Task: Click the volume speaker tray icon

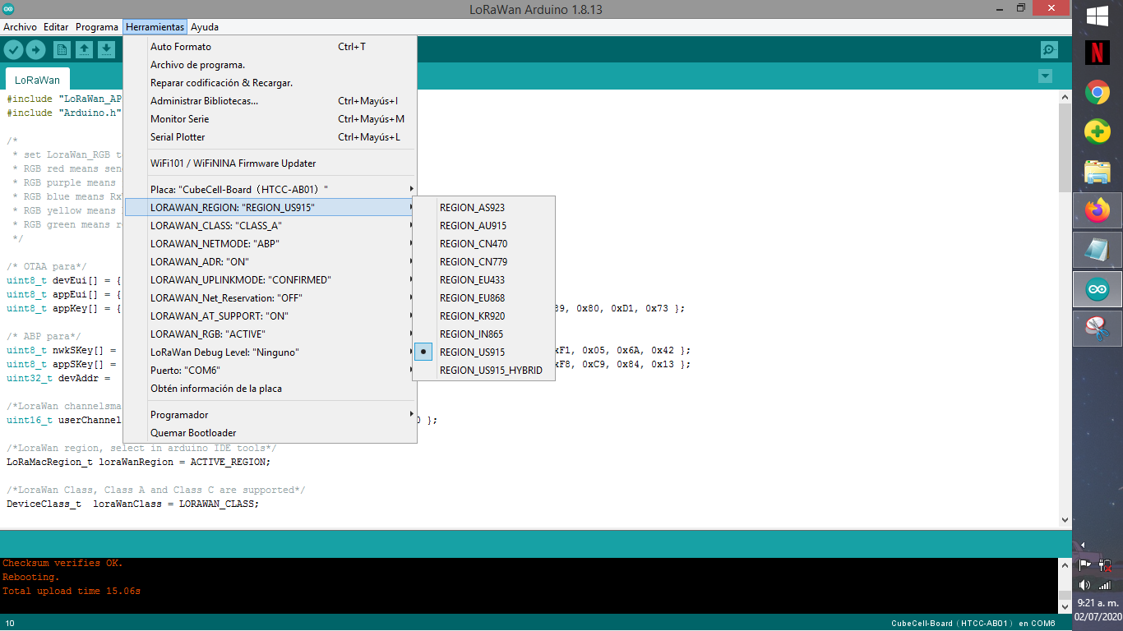Action: 1084,585
